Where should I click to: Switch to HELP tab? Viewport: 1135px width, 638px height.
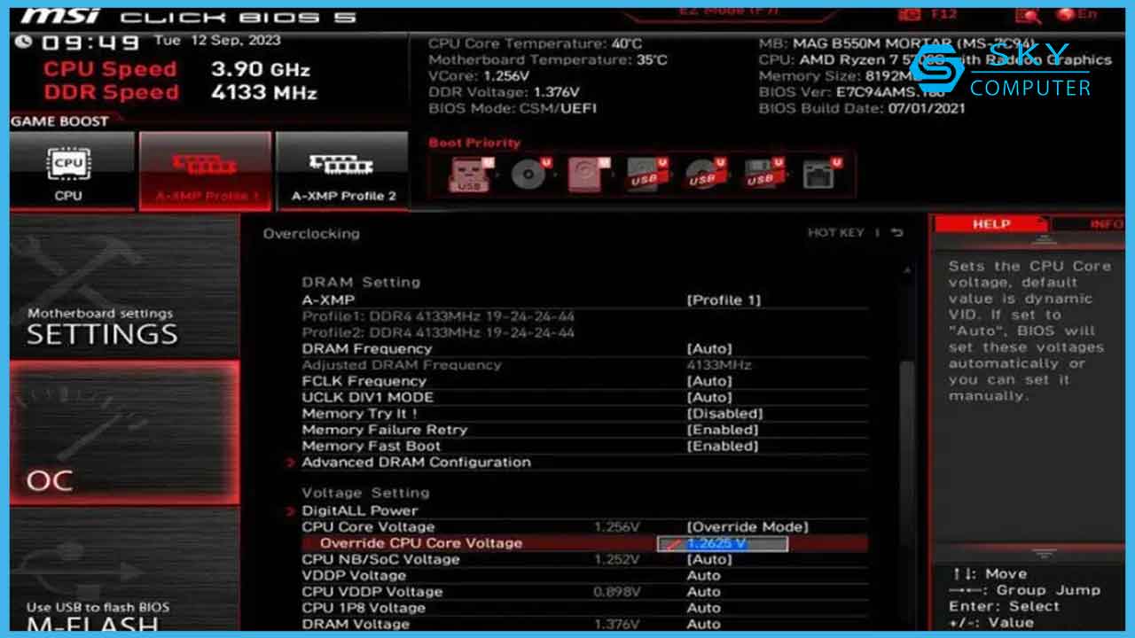[991, 224]
